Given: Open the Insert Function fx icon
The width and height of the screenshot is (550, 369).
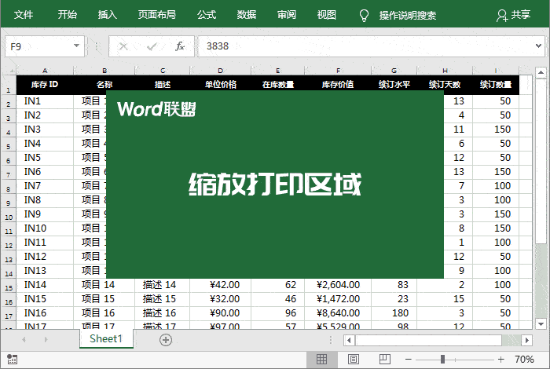Looking at the screenshot, I should click(x=180, y=46).
